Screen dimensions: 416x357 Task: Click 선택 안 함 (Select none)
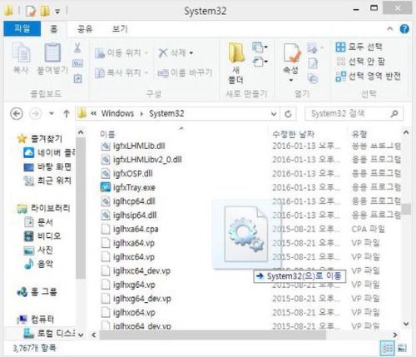coord(360,61)
